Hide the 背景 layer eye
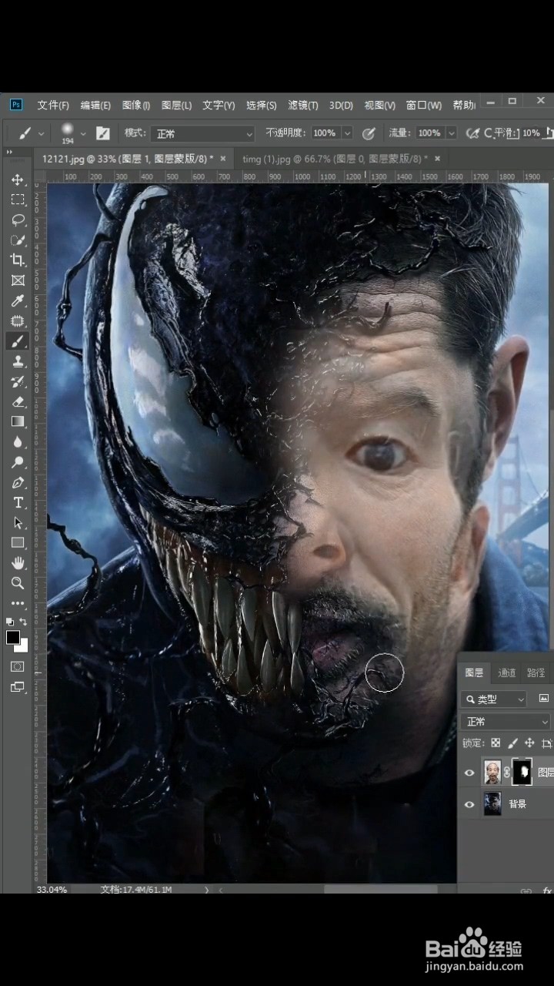This screenshot has width=554, height=986. pos(469,804)
